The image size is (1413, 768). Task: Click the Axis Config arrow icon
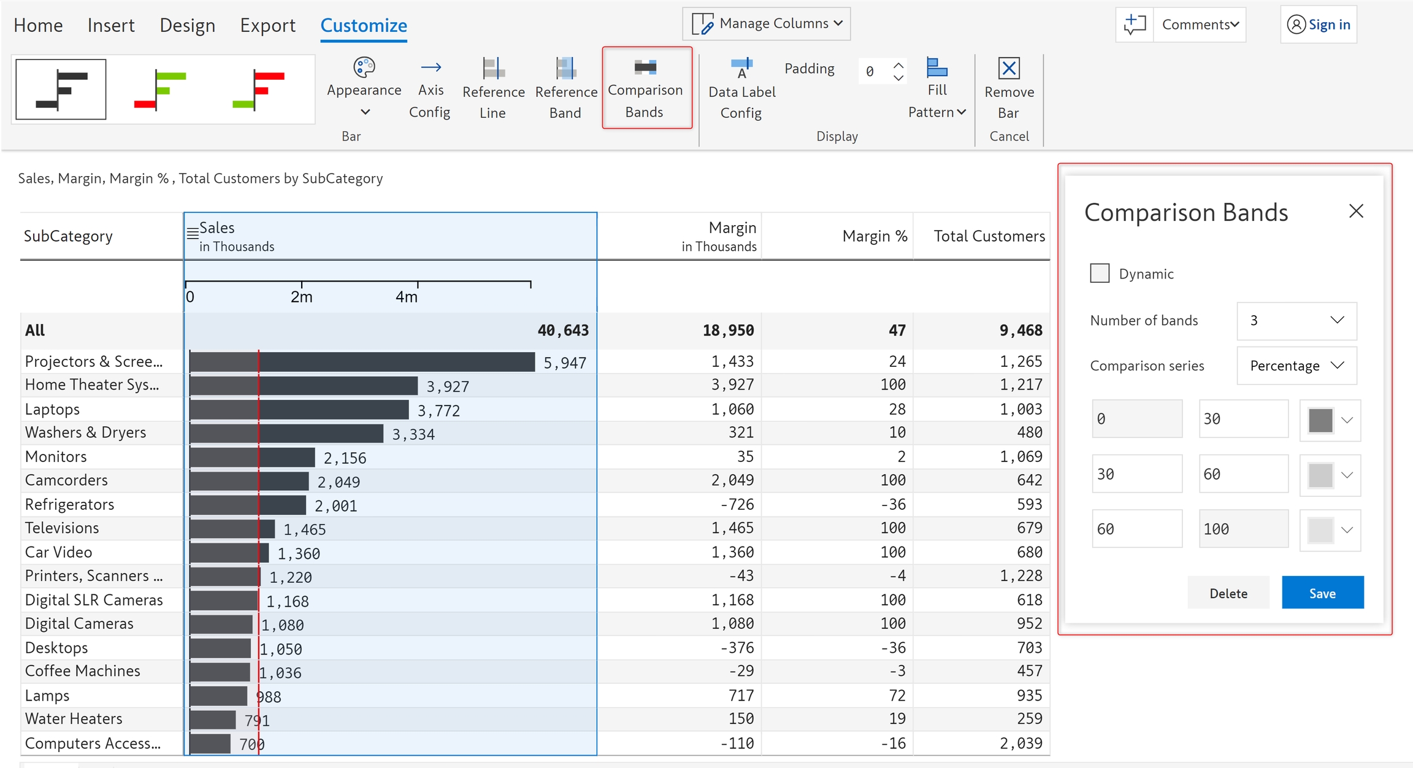431,67
